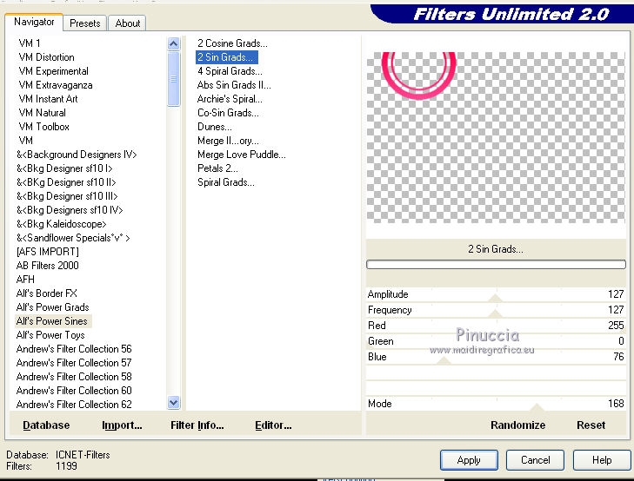Select Alf's Power Sines category
The width and height of the screenshot is (634, 481).
(52, 321)
